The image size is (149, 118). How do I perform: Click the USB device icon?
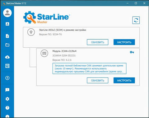tap(31, 32)
